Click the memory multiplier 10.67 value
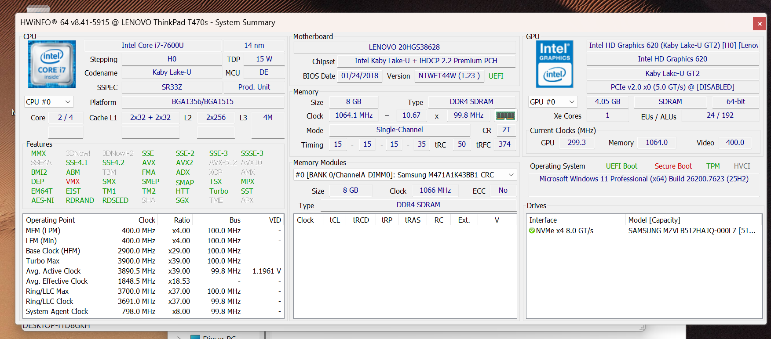Screen dimensions: 771x339 (412, 115)
